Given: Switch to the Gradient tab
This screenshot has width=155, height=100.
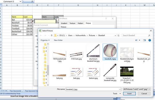Looking at the screenshot, I should pos(64,23).
